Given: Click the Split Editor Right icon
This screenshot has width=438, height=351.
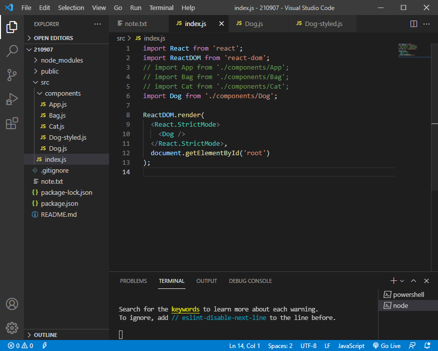Looking at the screenshot, I should (413, 24).
